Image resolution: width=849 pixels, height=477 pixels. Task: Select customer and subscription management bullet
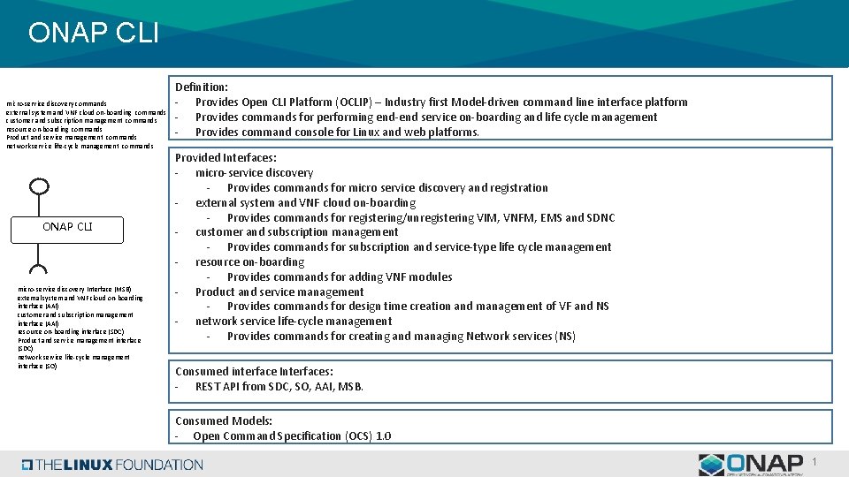tap(297, 232)
